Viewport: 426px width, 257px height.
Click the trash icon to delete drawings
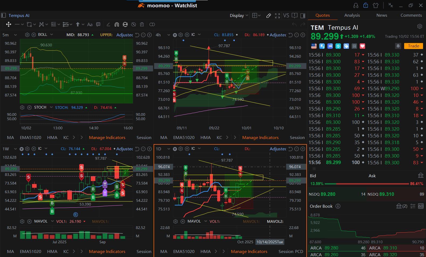142,25
